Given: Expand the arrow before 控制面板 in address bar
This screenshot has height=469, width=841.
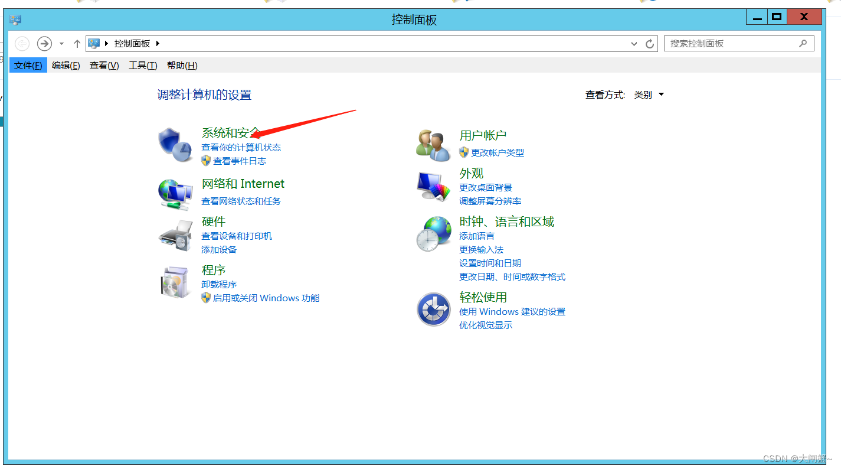Looking at the screenshot, I should tap(106, 44).
